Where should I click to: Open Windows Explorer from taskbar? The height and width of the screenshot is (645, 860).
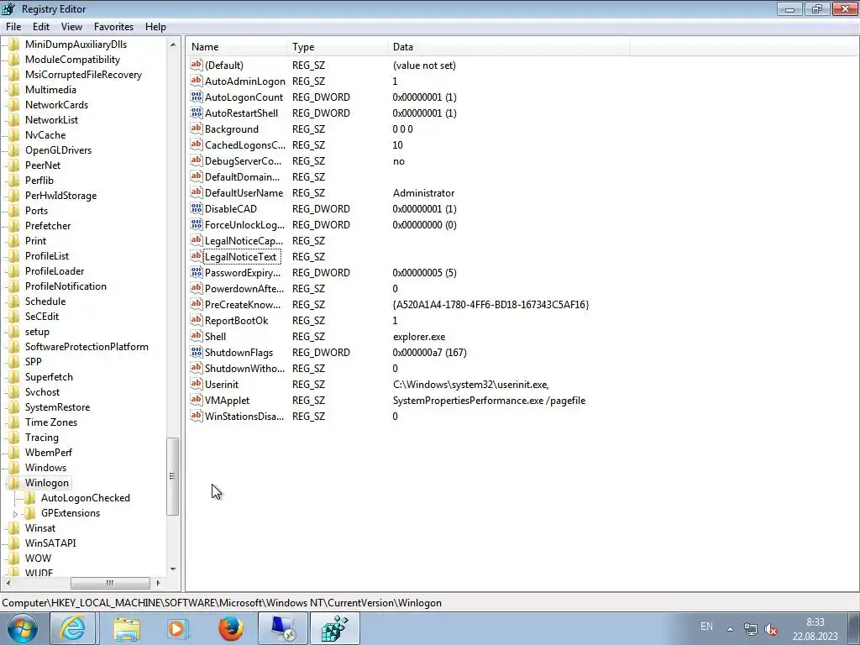tap(127, 628)
